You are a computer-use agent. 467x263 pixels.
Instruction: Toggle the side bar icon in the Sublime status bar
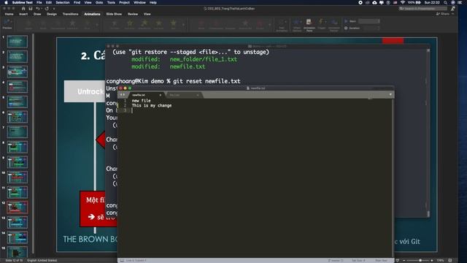coord(122,260)
